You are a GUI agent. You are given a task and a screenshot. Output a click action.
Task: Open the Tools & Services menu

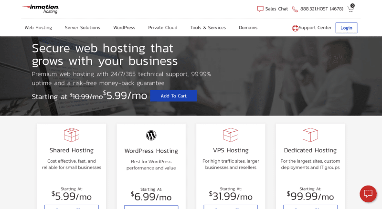[x=208, y=28]
